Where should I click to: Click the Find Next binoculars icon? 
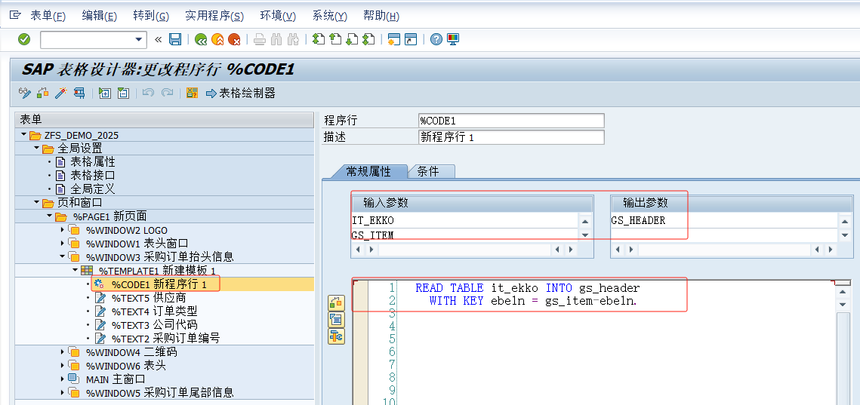tap(293, 39)
